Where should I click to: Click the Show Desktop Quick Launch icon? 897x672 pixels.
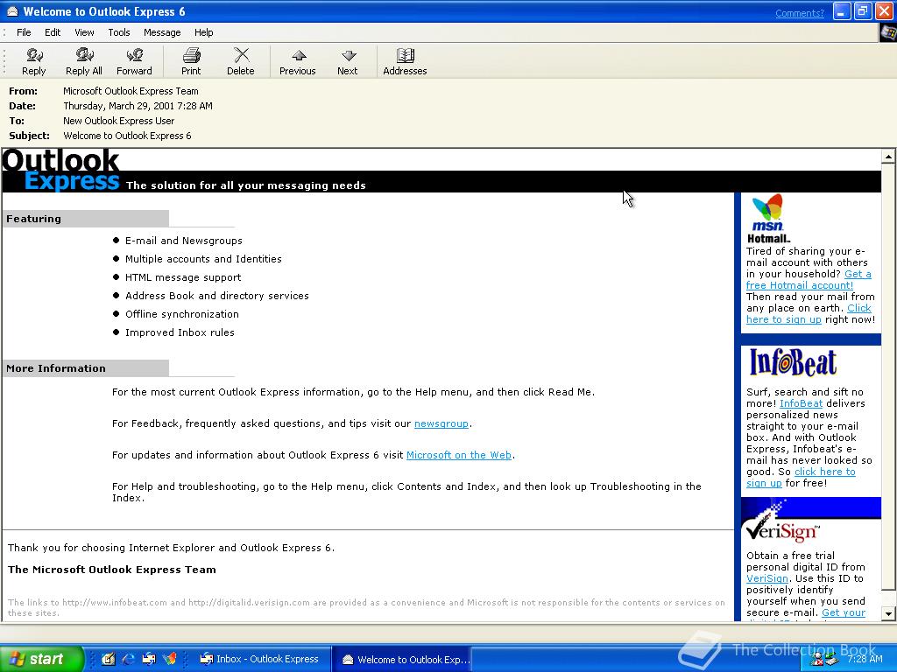pyautogui.click(x=108, y=659)
